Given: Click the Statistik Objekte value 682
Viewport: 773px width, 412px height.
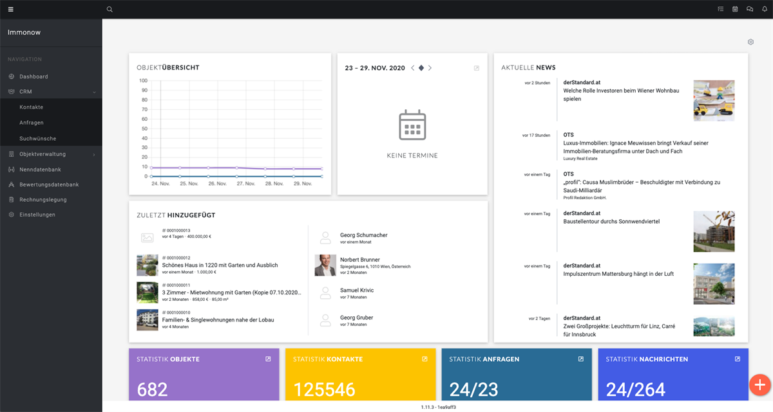Looking at the screenshot, I should [152, 390].
